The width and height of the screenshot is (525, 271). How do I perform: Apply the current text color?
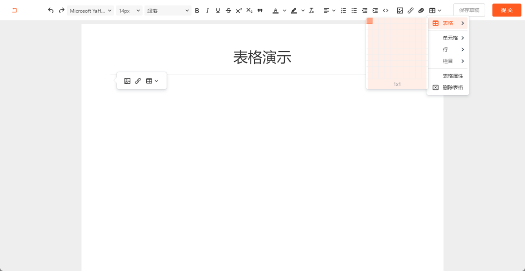pyautogui.click(x=276, y=10)
